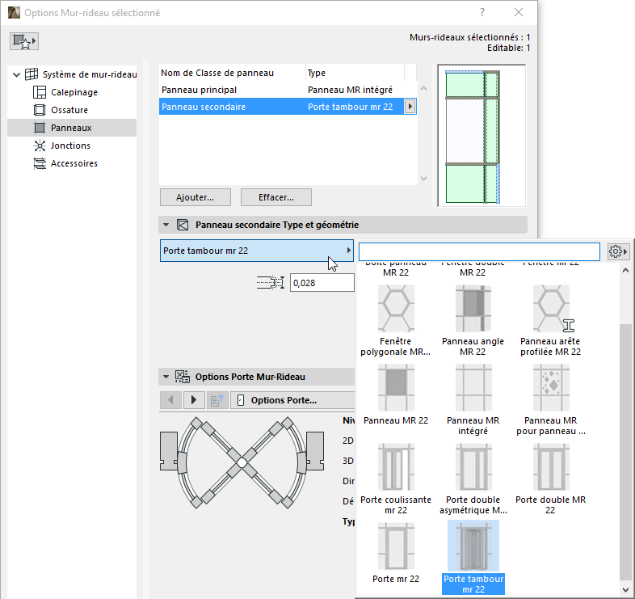This screenshot has width=635, height=599.
Task: Click the panel thickness icon
Action: pyautogui.click(x=271, y=282)
